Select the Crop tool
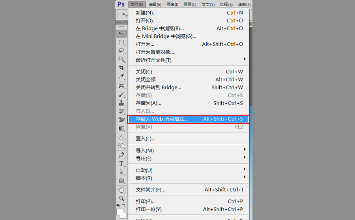The image size is (355, 220). [x=121, y=68]
